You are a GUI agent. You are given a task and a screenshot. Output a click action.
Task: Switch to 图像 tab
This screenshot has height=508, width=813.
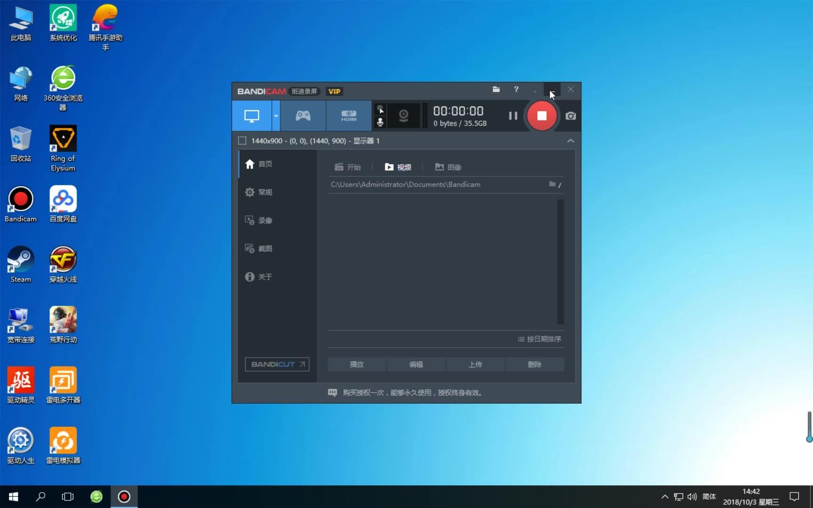(448, 167)
